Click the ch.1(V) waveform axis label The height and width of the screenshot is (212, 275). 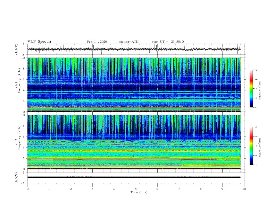[17, 50]
